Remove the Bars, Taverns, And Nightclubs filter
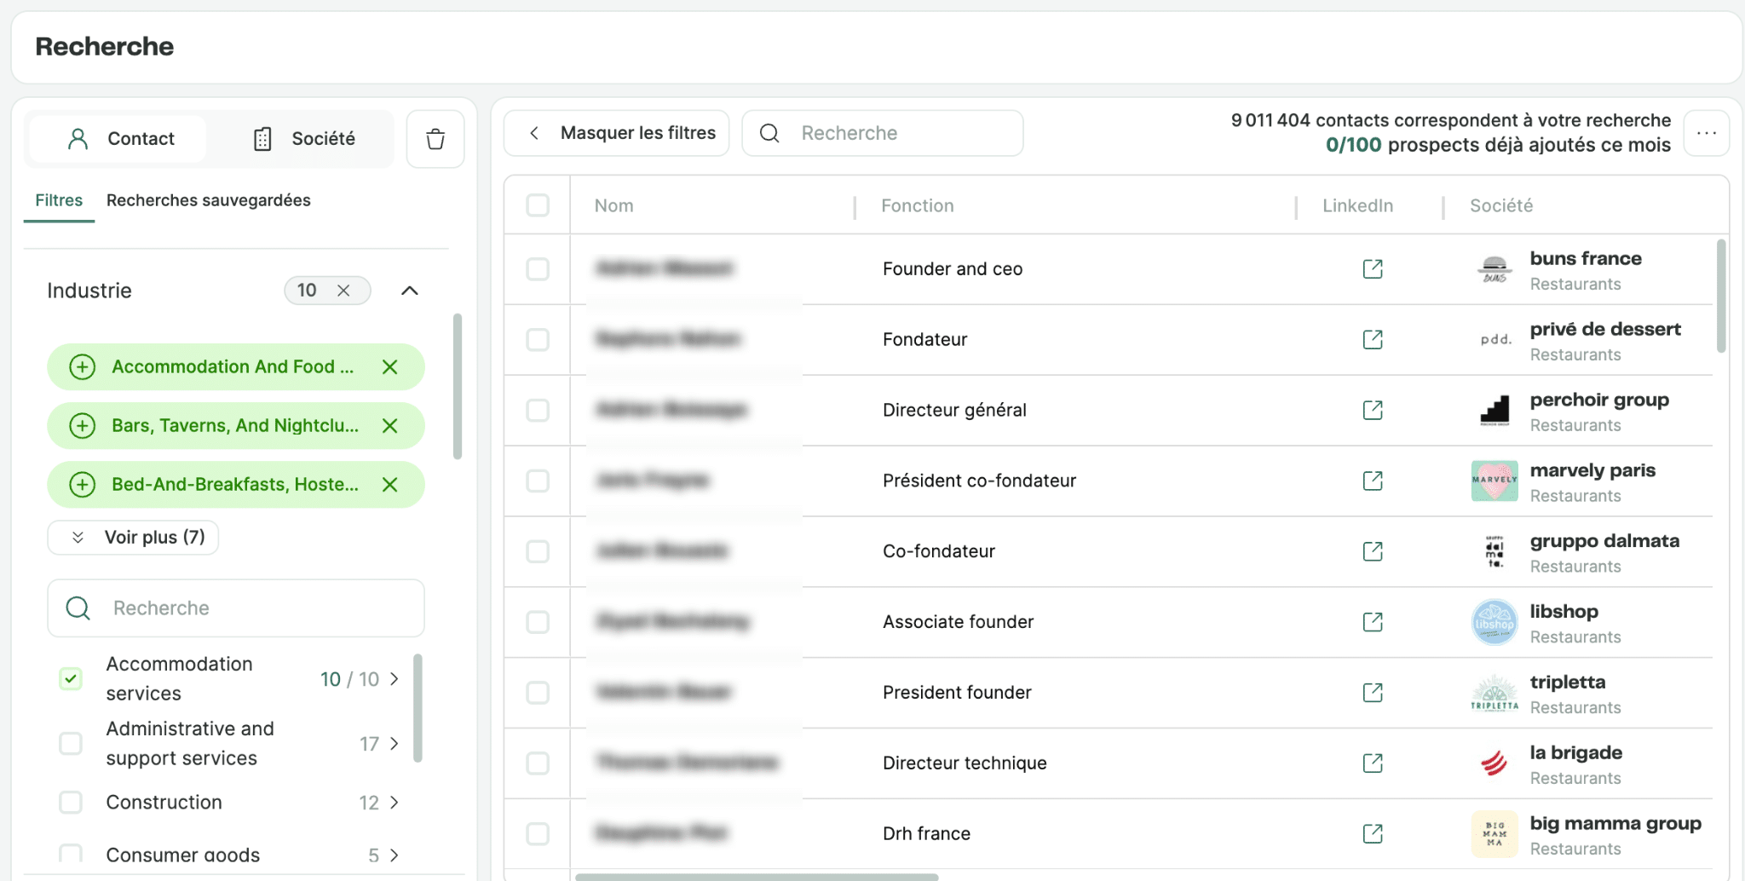This screenshot has height=881, width=1745. click(390, 426)
